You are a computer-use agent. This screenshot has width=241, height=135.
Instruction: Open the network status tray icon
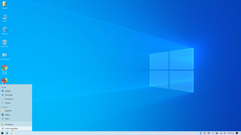tap(221, 133)
